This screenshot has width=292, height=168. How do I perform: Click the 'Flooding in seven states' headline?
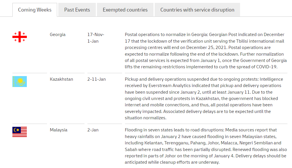click(x=153, y=130)
